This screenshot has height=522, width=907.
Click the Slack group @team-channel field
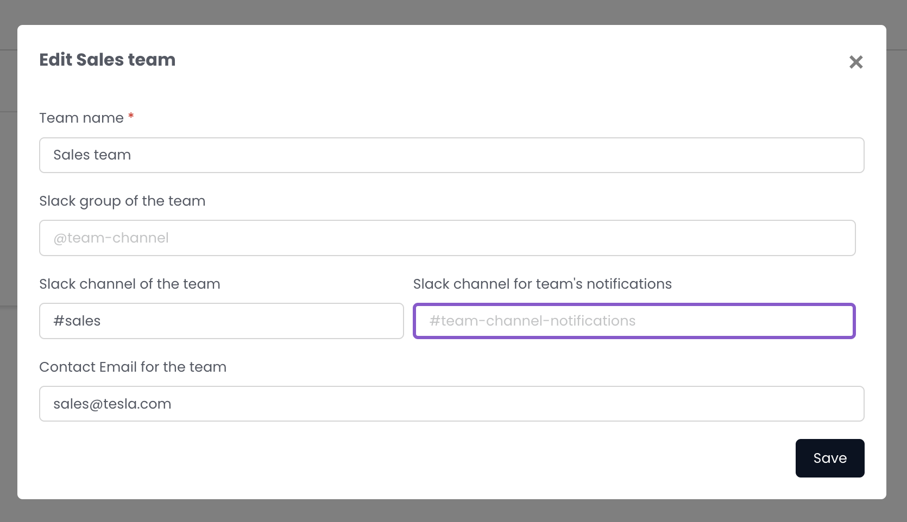point(447,238)
